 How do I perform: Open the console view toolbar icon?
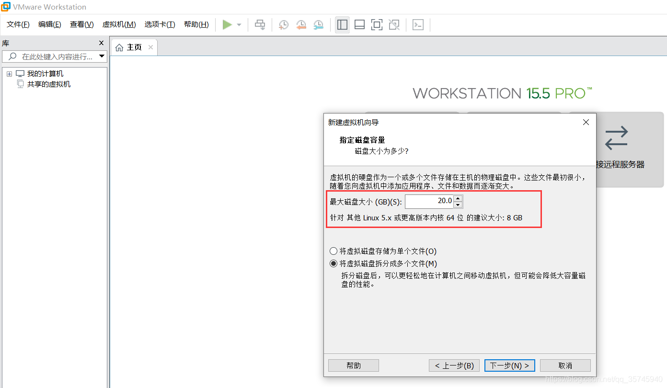pos(418,25)
